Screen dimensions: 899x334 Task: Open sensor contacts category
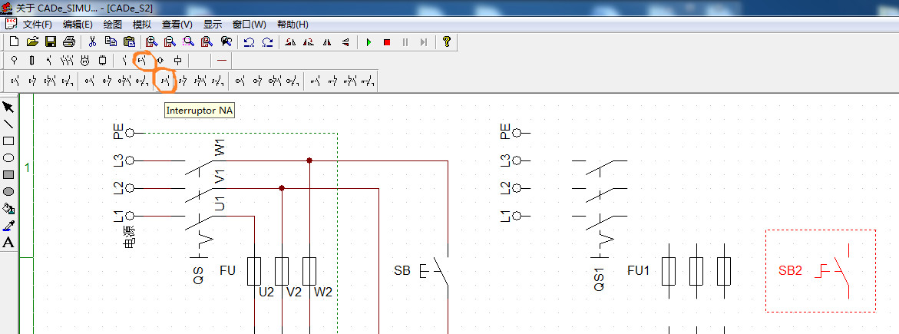(x=160, y=60)
